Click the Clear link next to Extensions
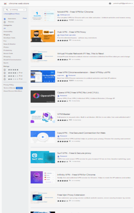This screenshot has height=213, width=134. point(25,18)
